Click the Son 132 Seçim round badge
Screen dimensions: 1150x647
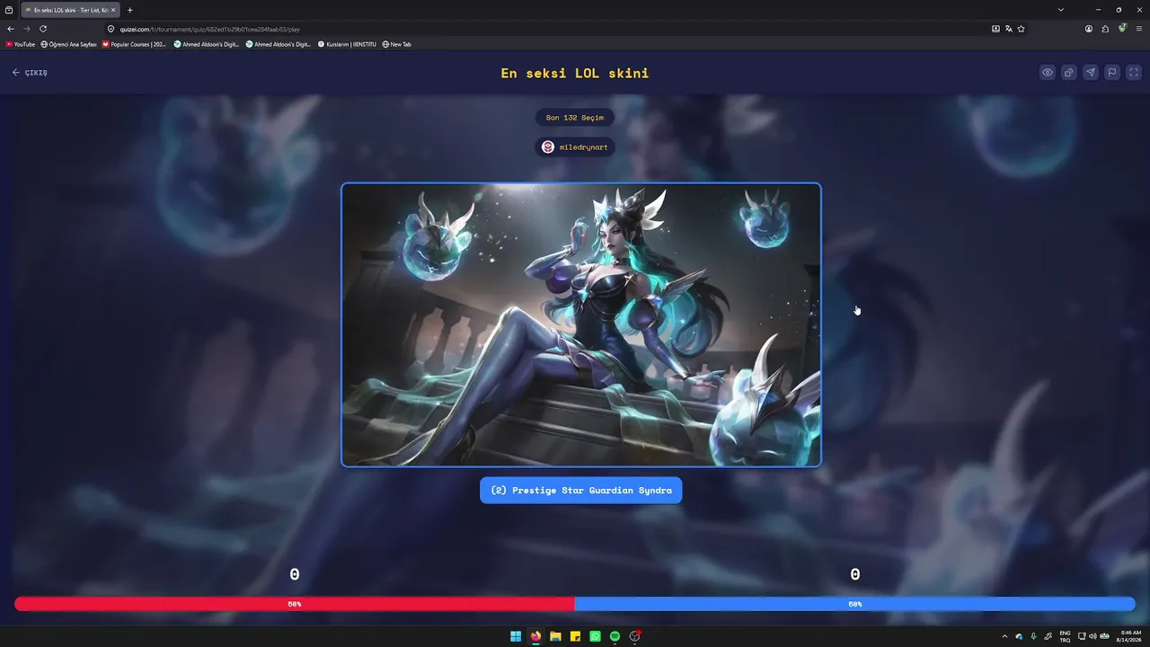[x=575, y=118]
